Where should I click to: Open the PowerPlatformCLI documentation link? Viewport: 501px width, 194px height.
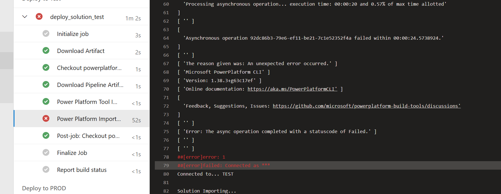[x=292, y=89]
